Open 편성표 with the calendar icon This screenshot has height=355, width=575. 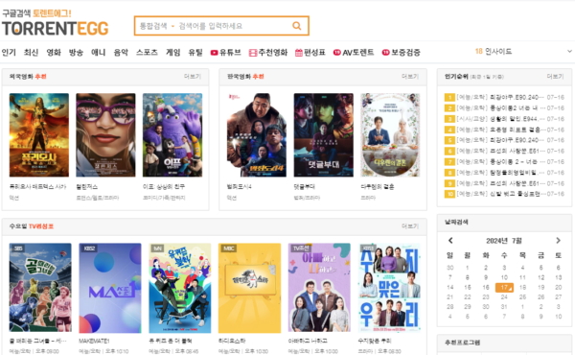coord(310,53)
